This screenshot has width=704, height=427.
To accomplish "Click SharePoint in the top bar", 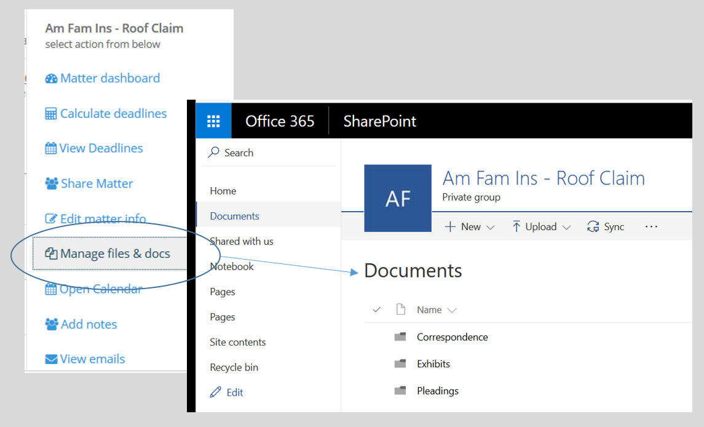I will coord(379,121).
